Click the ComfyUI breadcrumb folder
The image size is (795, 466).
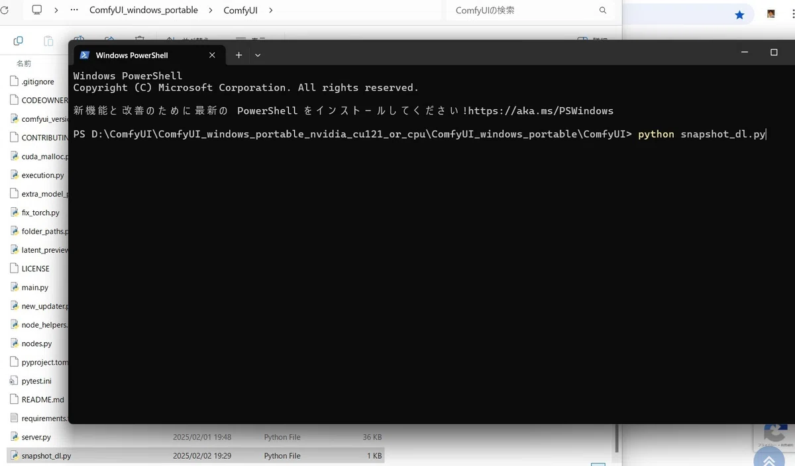240,10
